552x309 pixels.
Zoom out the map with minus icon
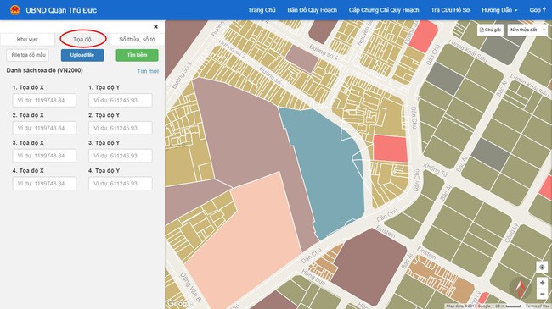point(542,294)
